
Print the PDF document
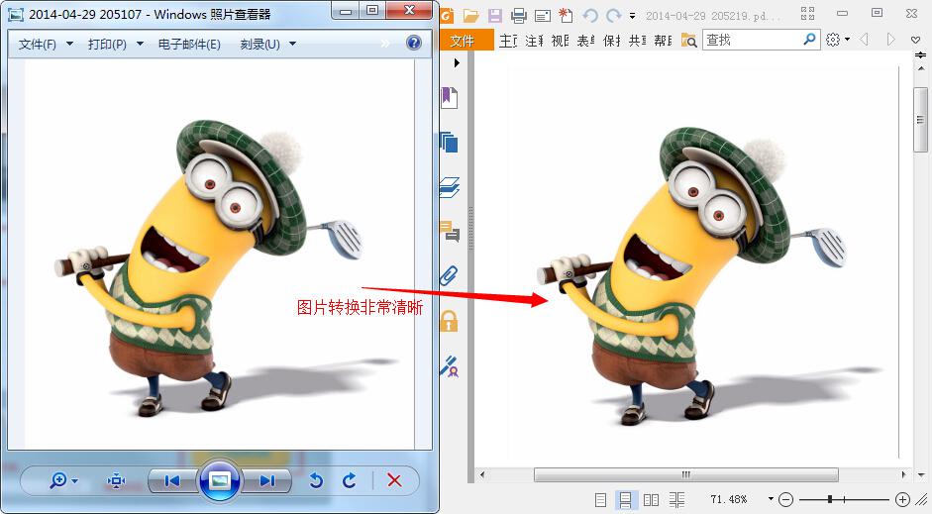coord(518,16)
